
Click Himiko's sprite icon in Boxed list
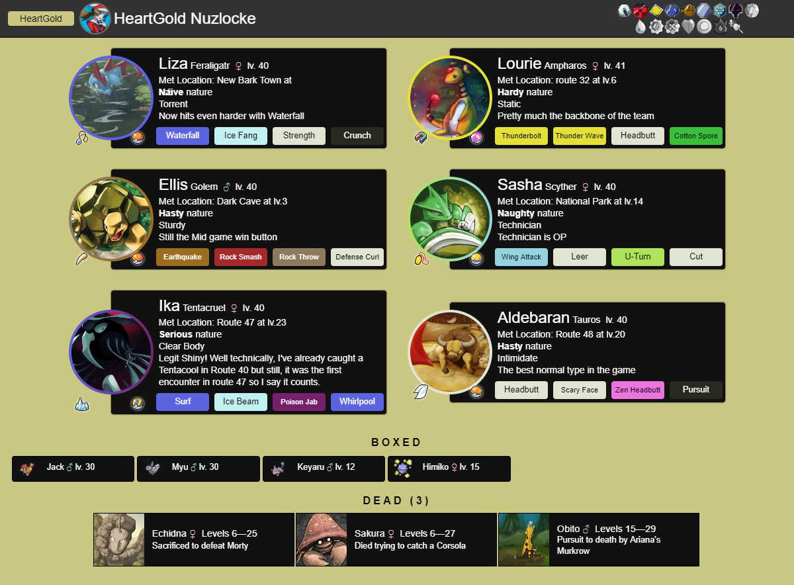click(402, 468)
